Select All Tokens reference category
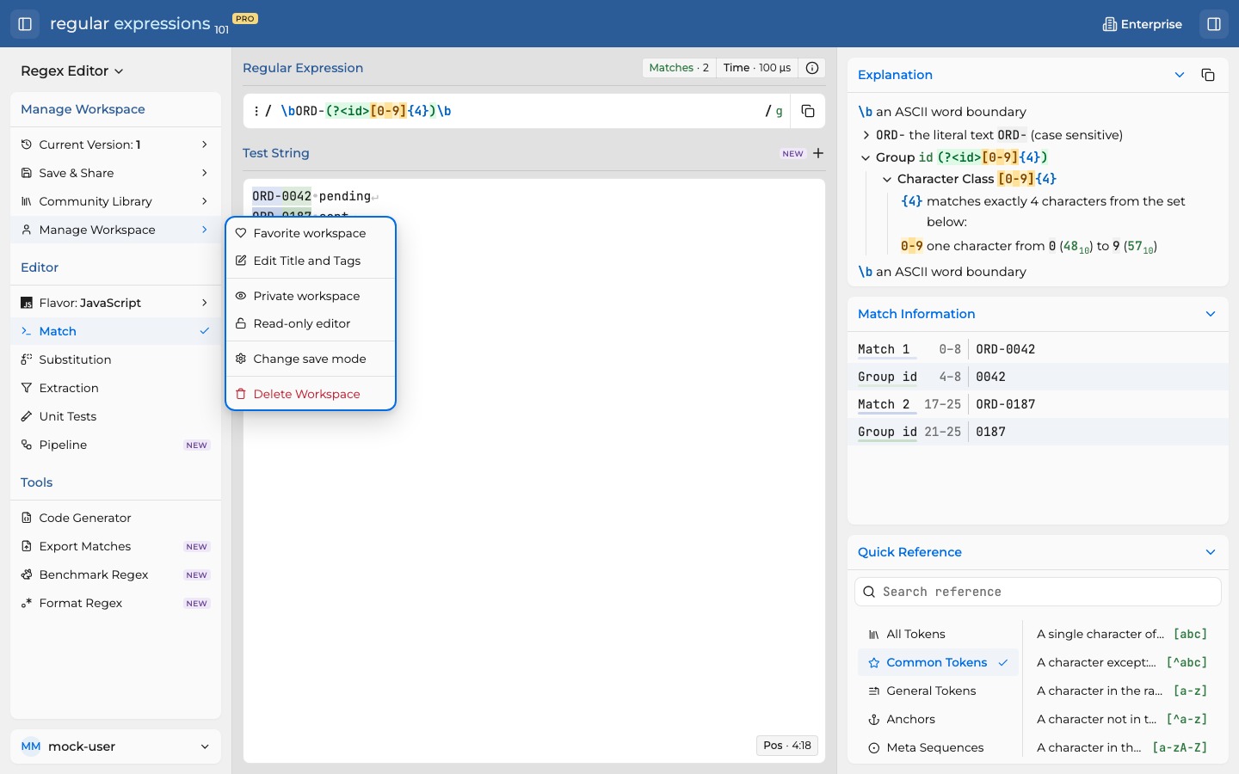Viewport: 1239px width, 774px height. pos(938,634)
